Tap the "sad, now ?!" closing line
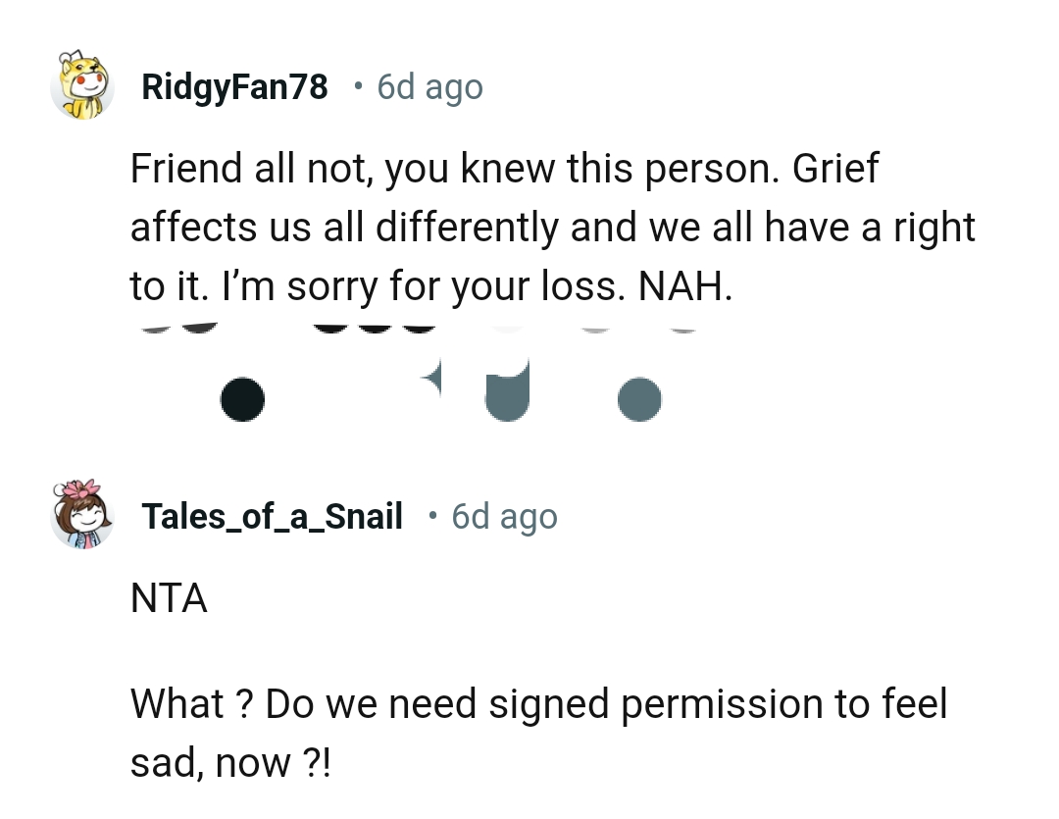Image resolution: width=1059 pixels, height=819 pixels. coord(231,761)
